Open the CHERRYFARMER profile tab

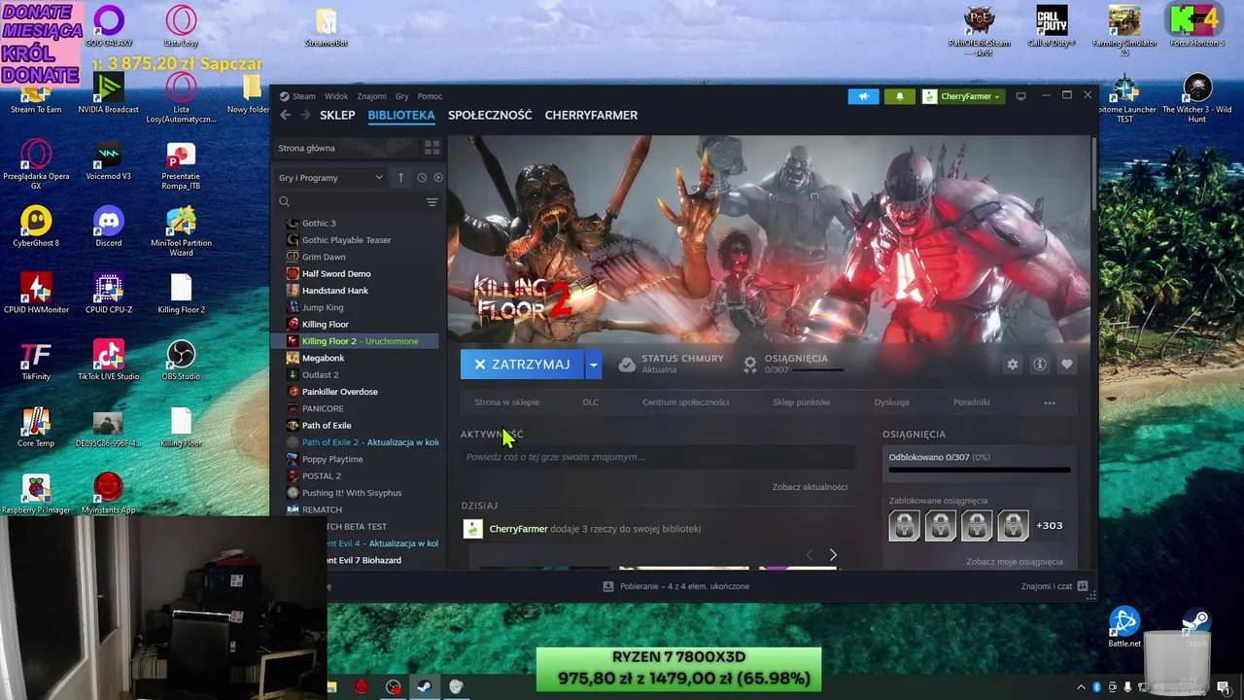pos(591,115)
